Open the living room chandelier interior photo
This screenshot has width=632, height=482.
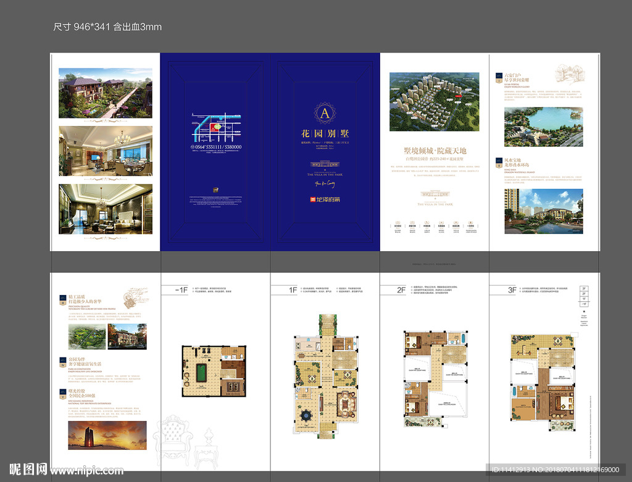(x=106, y=151)
